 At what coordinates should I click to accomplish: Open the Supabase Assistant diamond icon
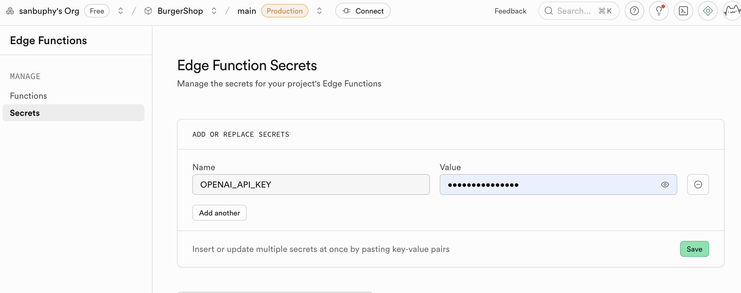708,11
